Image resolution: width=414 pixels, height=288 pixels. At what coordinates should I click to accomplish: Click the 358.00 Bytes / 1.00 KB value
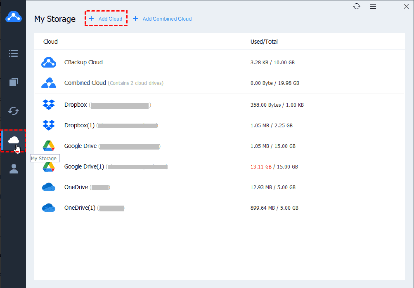[x=277, y=105]
